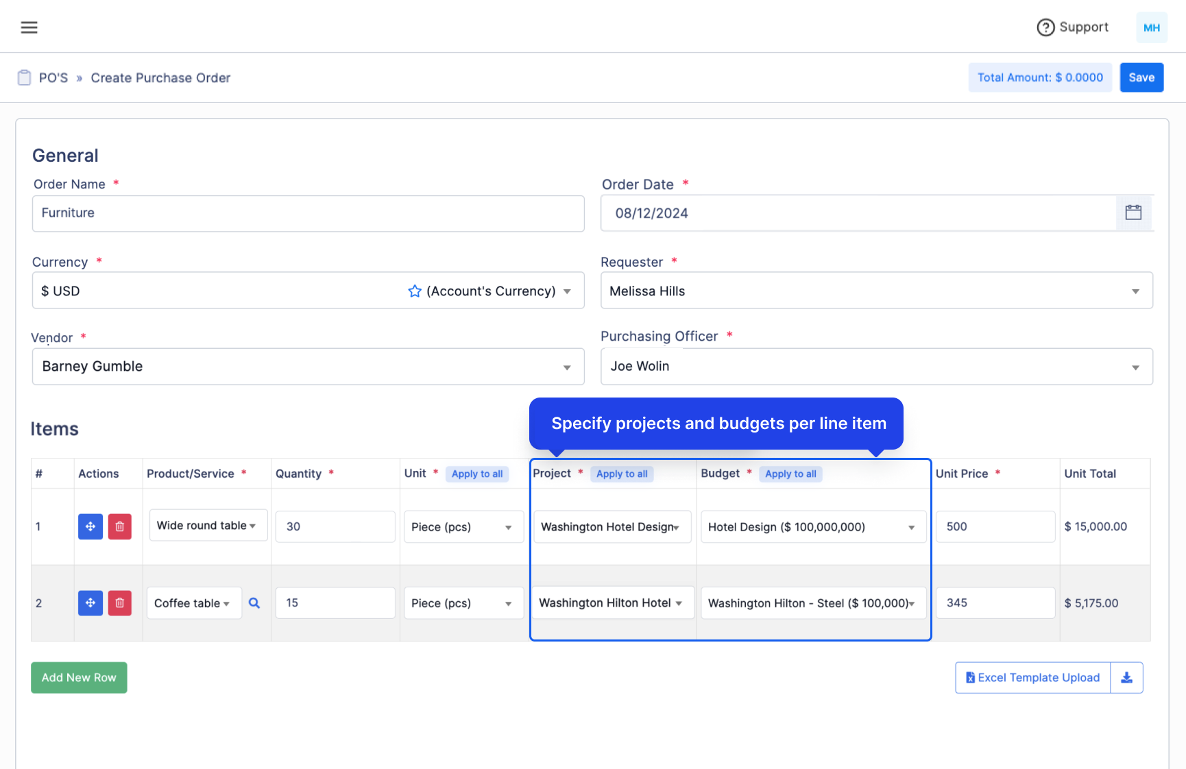Apply the Project to all line items
1186x769 pixels.
tap(621, 474)
